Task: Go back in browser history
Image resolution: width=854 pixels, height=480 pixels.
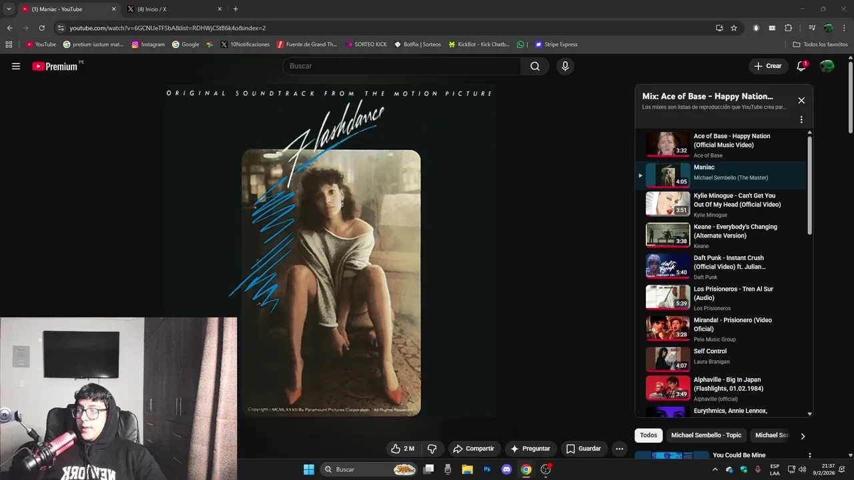Action: [x=9, y=28]
